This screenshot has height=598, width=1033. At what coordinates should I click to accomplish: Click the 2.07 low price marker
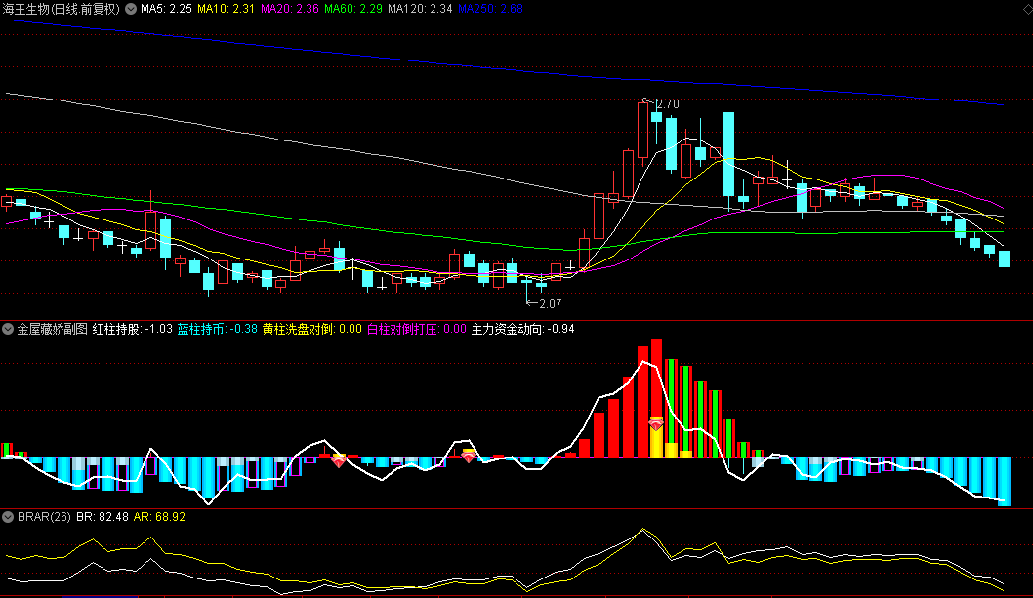550,304
